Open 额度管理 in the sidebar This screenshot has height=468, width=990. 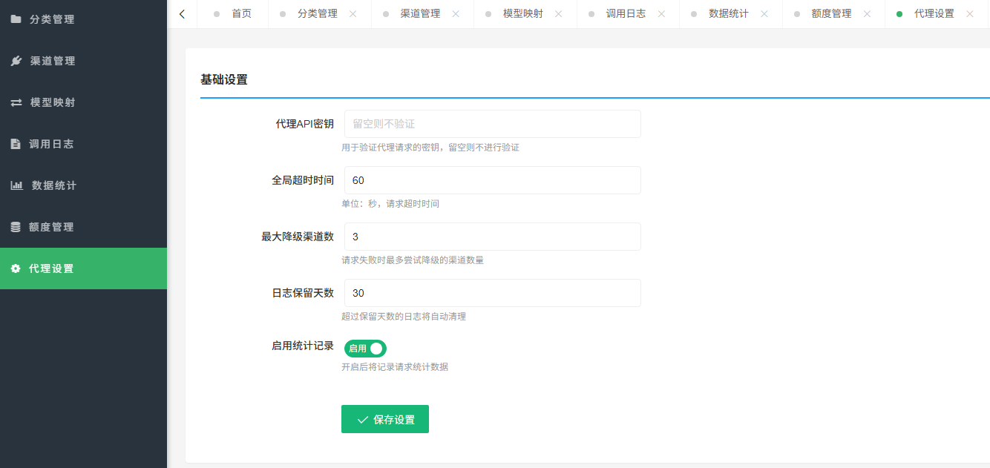click(x=83, y=227)
